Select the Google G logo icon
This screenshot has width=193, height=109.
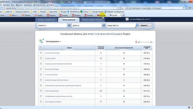151,42
